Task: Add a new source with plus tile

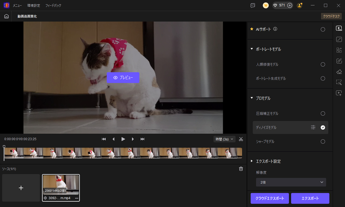Action: tap(21, 188)
